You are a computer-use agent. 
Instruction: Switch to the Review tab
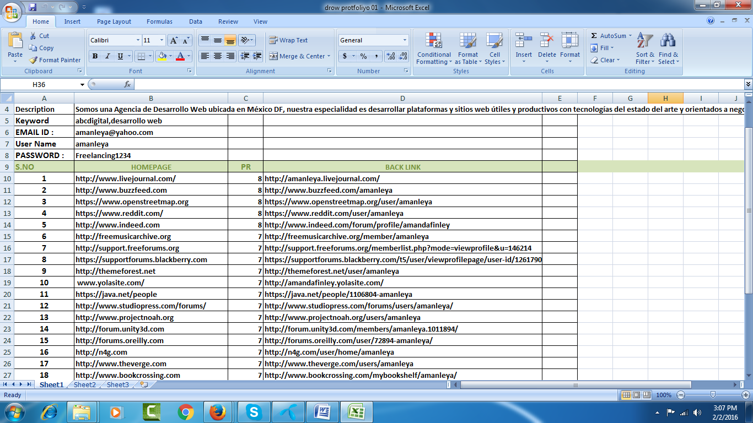pos(228,21)
